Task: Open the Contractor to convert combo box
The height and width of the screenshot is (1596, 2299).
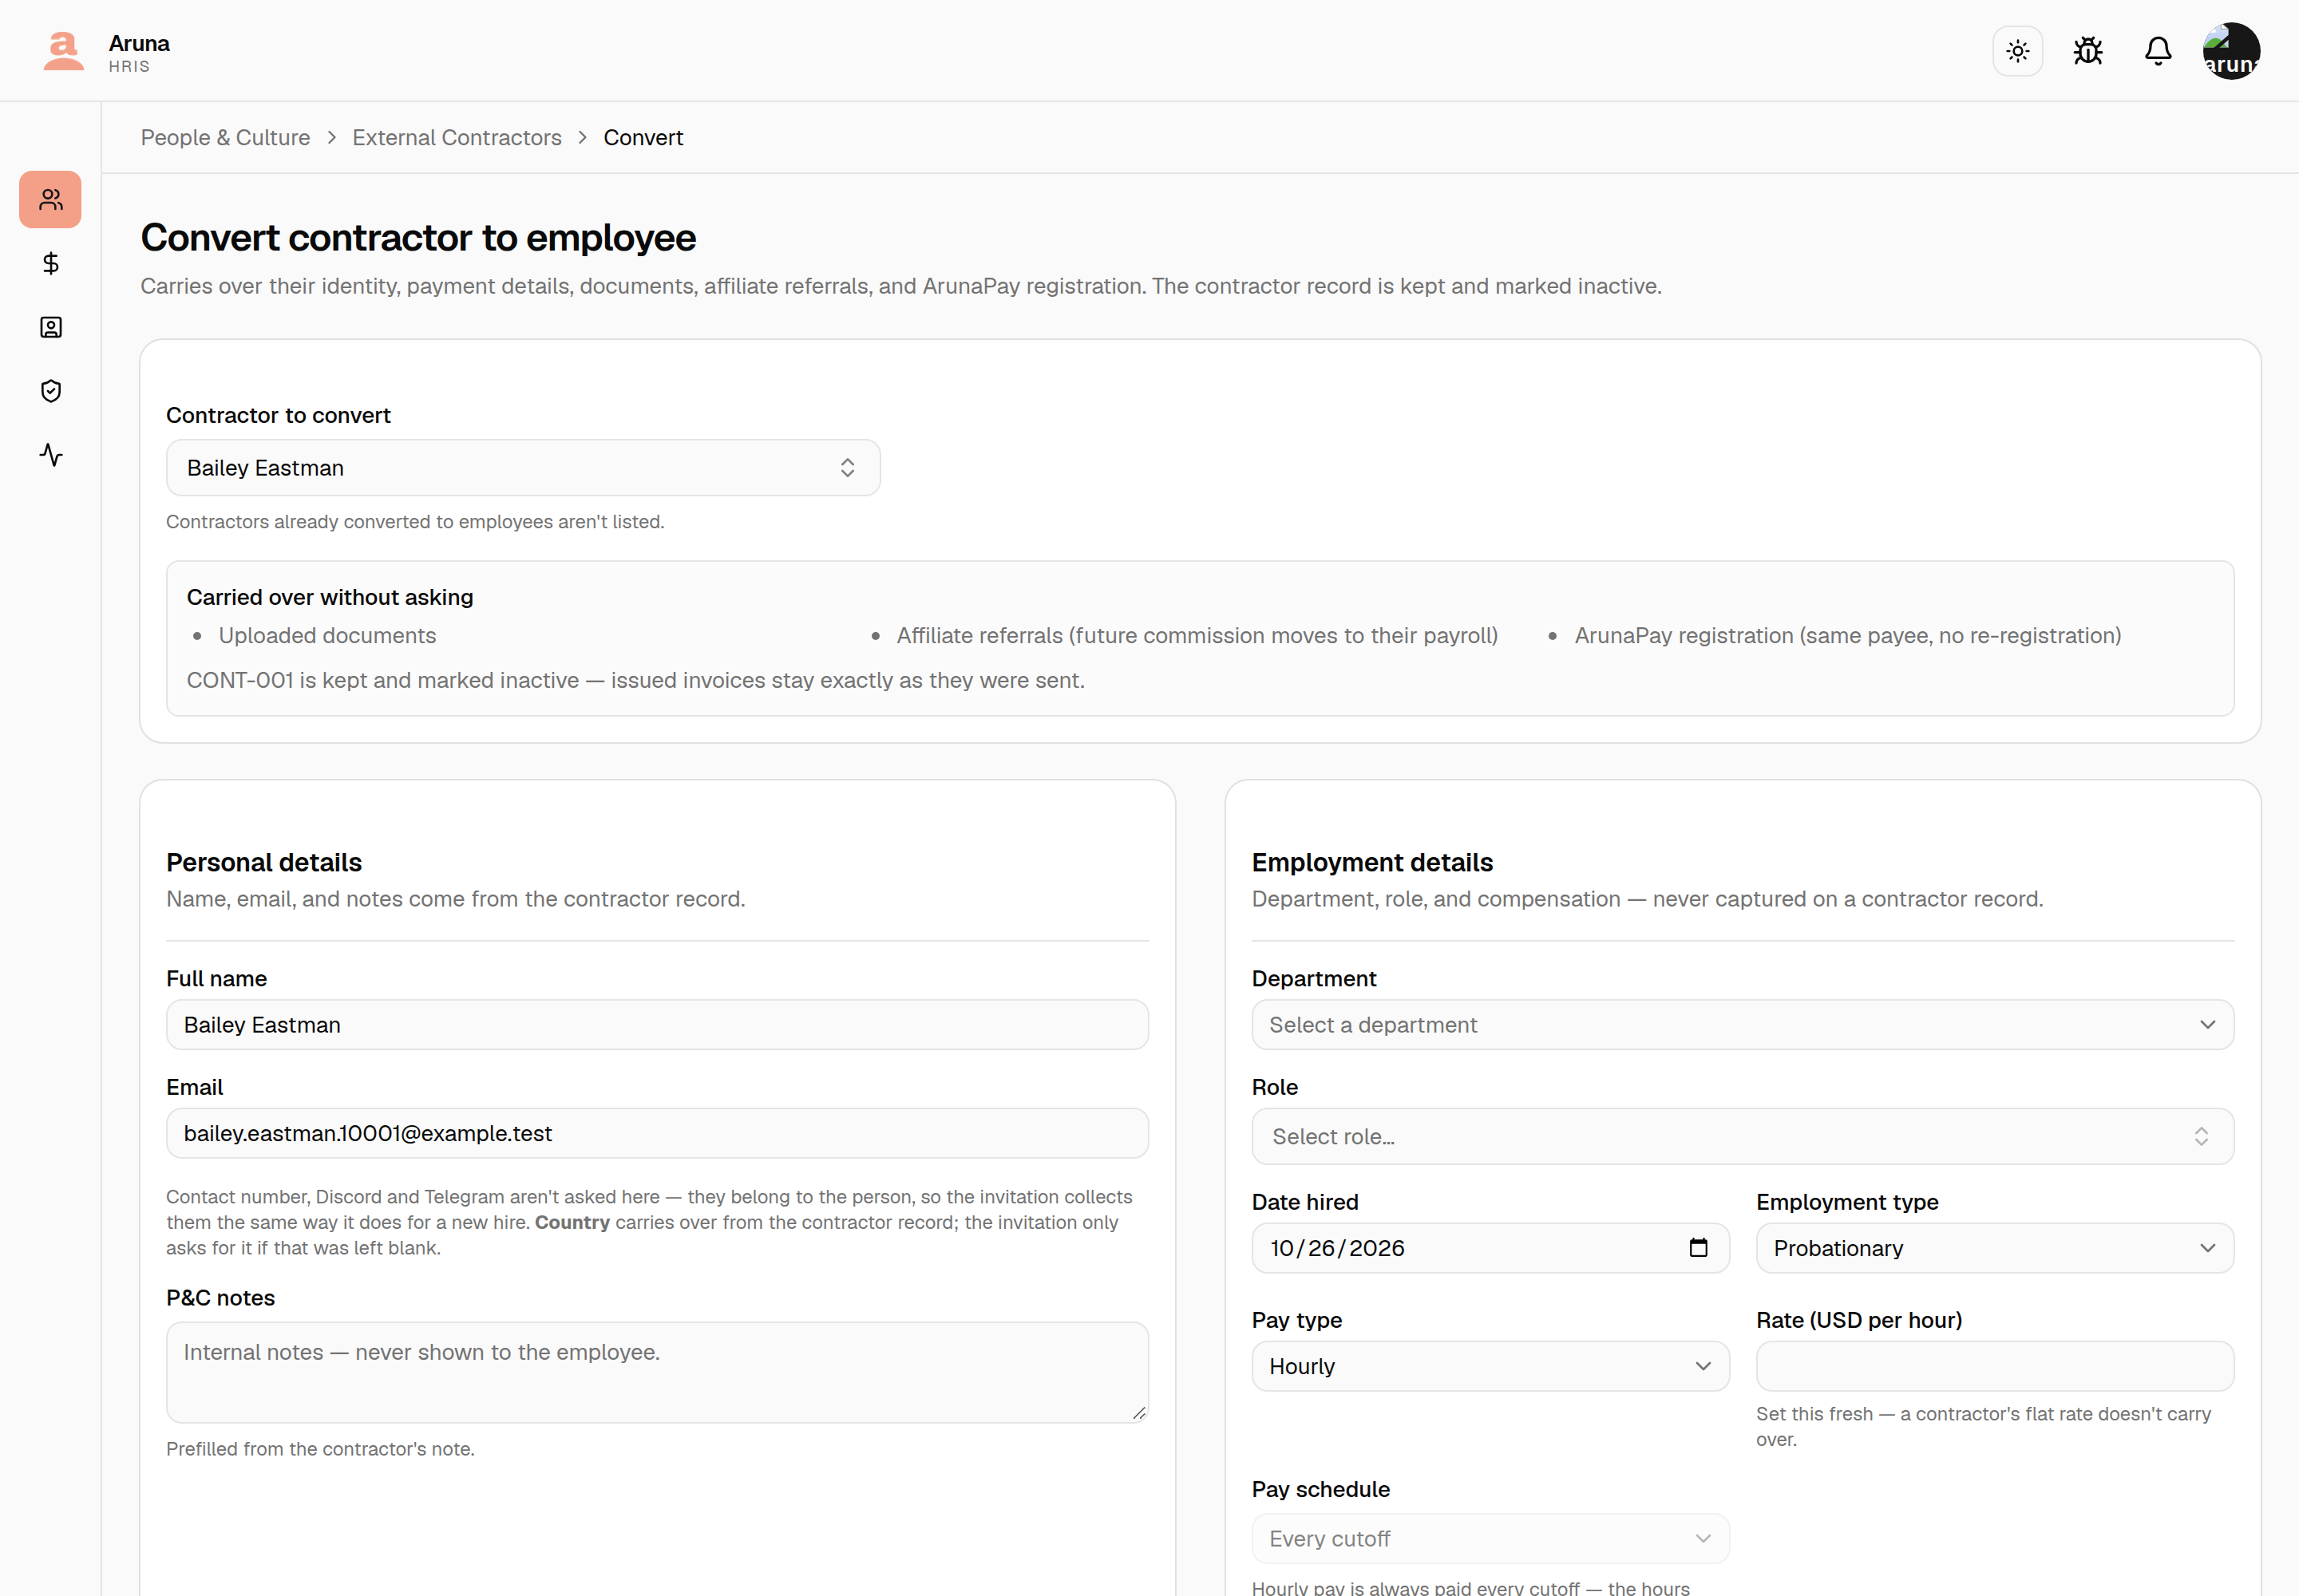Action: pos(523,468)
